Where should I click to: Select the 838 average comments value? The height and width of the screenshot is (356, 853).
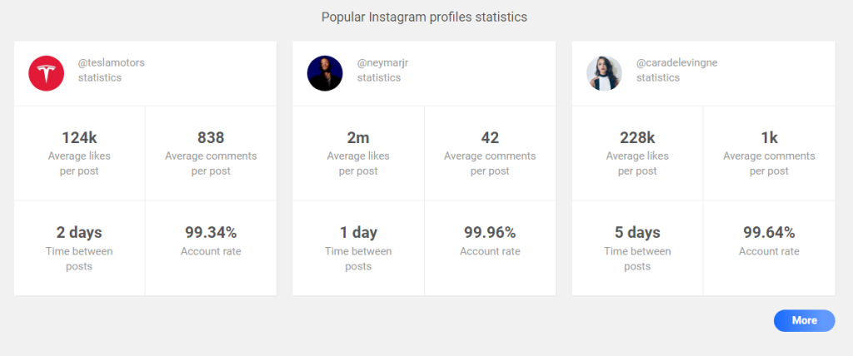pos(211,153)
